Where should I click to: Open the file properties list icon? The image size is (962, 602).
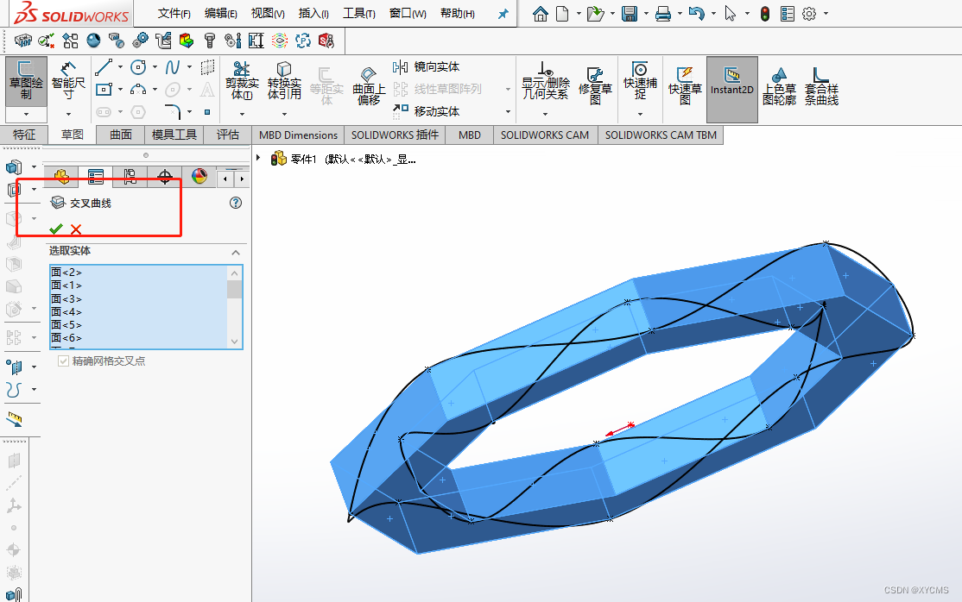pos(788,14)
